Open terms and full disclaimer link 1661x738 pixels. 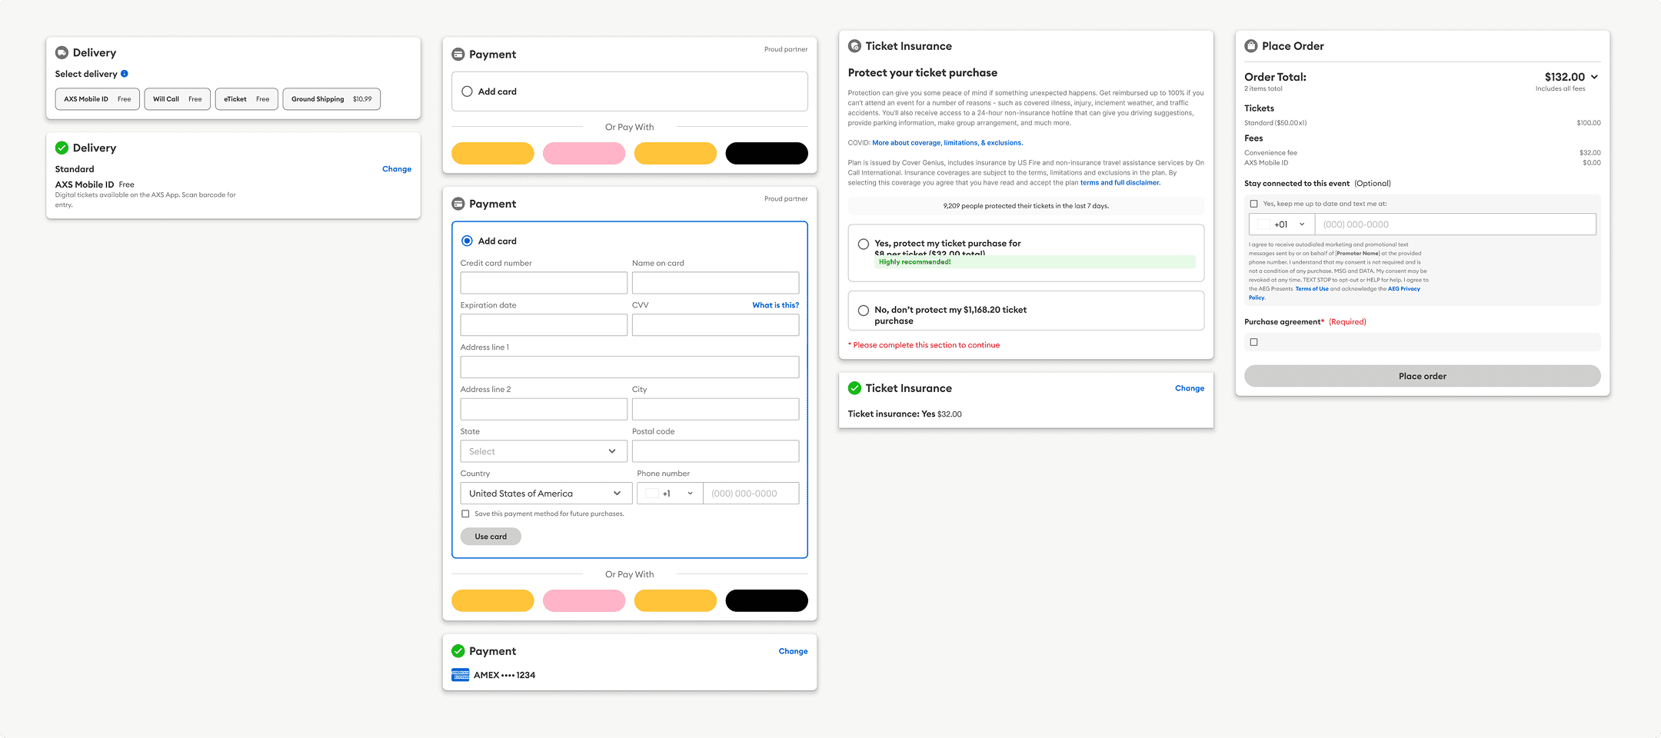(x=1120, y=183)
